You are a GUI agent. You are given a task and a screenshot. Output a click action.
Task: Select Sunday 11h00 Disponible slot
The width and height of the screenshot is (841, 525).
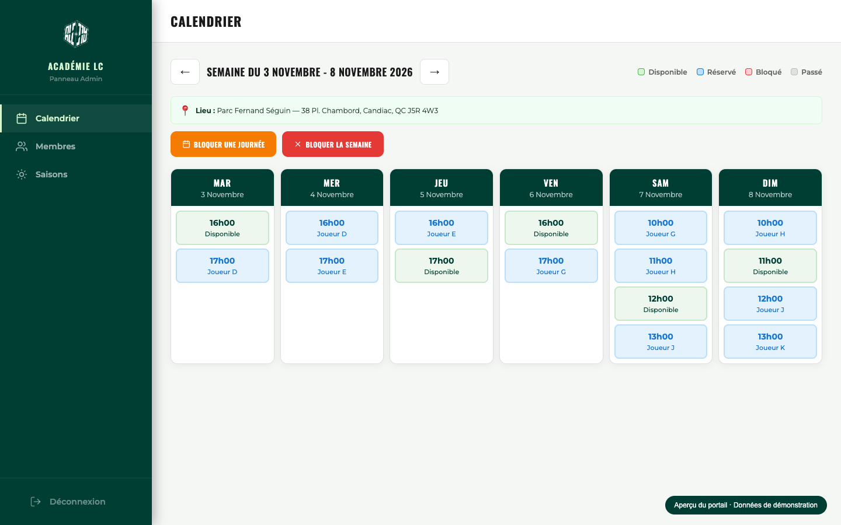(770, 265)
